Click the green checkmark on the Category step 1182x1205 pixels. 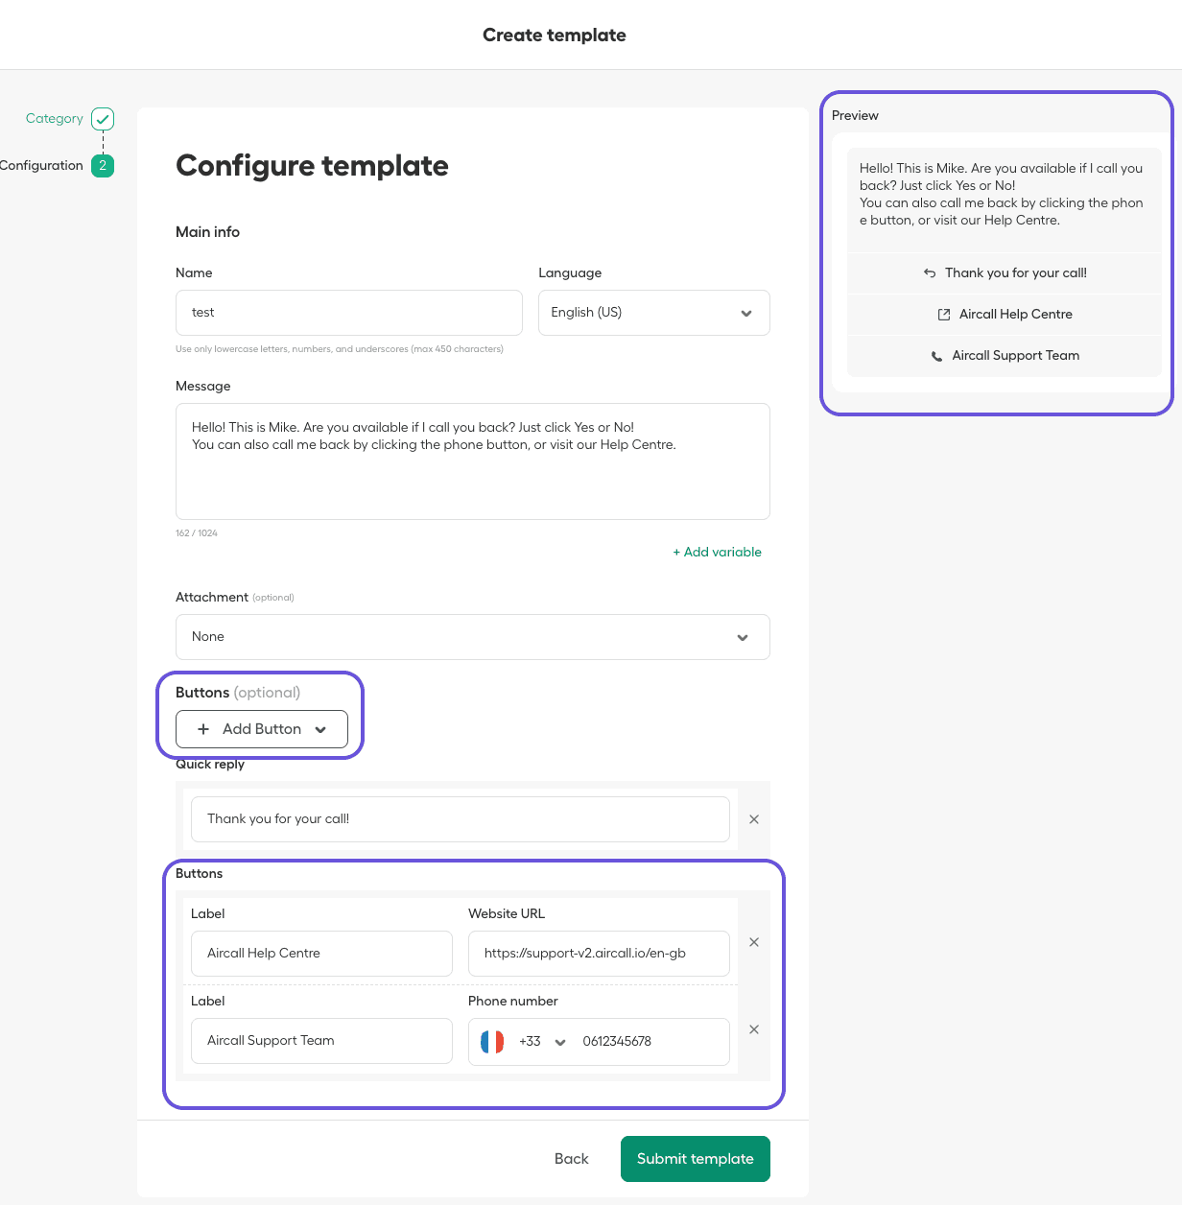(102, 118)
